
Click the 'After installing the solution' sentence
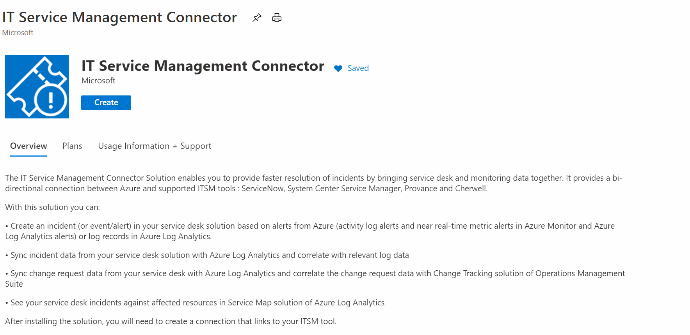pos(171,321)
